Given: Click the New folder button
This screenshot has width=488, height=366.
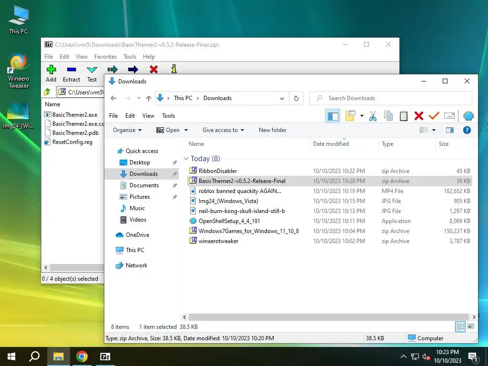Looking at the screenshot, I should coord(273,130).
